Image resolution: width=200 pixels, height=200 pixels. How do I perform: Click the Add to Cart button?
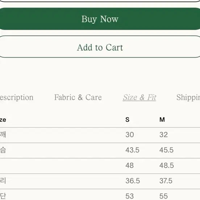[100, 47]
